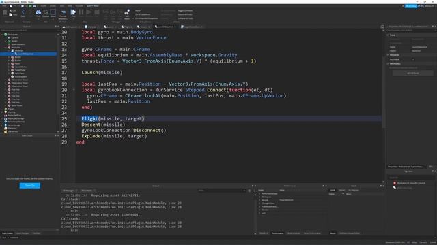Click the Step Out debugger icon
The width and height of the screenshot is (437, 245).
(119, 12)
